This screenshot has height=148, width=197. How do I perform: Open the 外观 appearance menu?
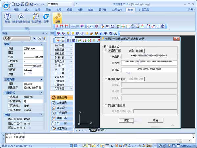(x=191, y=9)
